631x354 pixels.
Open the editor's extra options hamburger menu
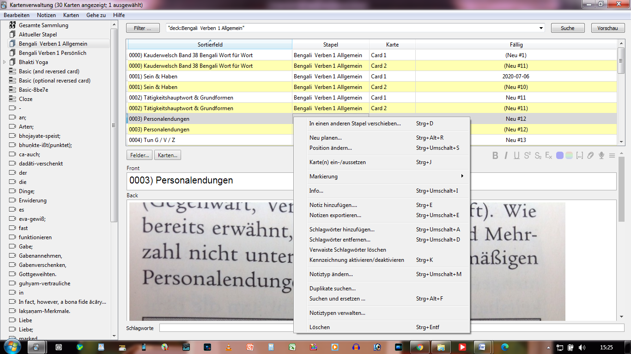(x=612, y=155)
